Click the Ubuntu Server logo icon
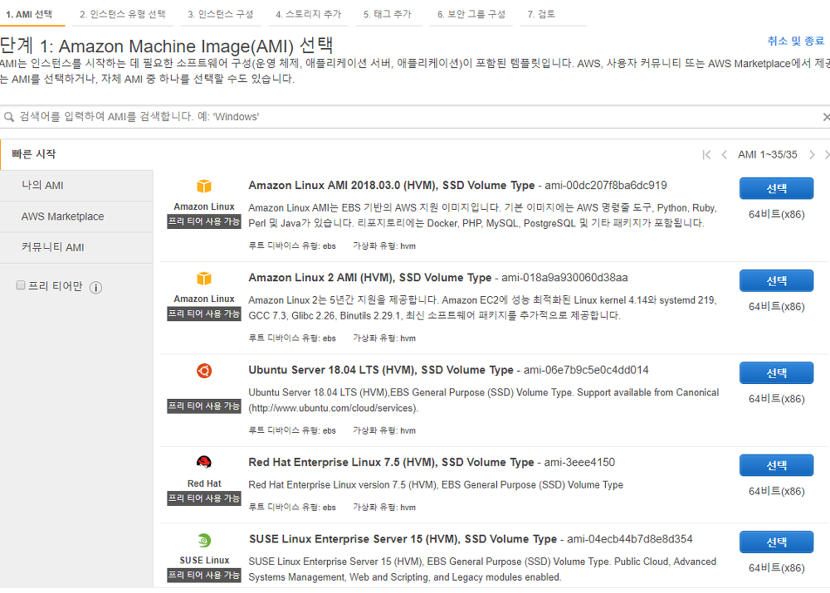830x593 pixels. (x=204, y=370)
